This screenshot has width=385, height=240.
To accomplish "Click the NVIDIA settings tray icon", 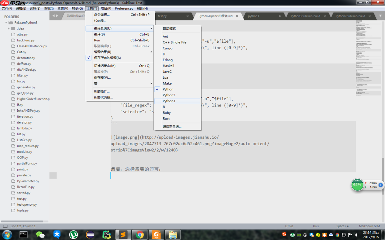I will (299, 235).
